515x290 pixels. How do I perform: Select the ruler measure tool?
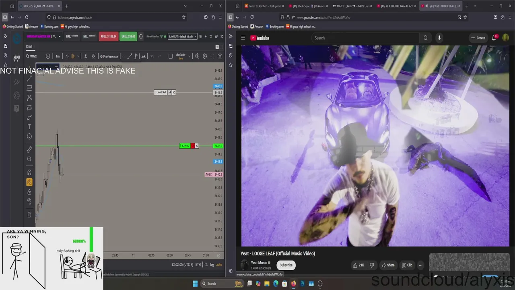(x=29, y=149)
